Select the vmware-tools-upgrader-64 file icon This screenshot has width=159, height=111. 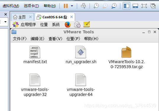tap(81, 80)
